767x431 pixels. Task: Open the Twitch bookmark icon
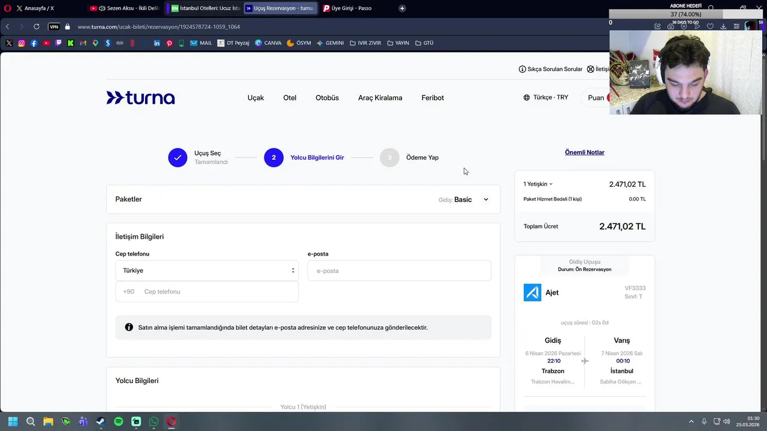click(x=58, y=43)
